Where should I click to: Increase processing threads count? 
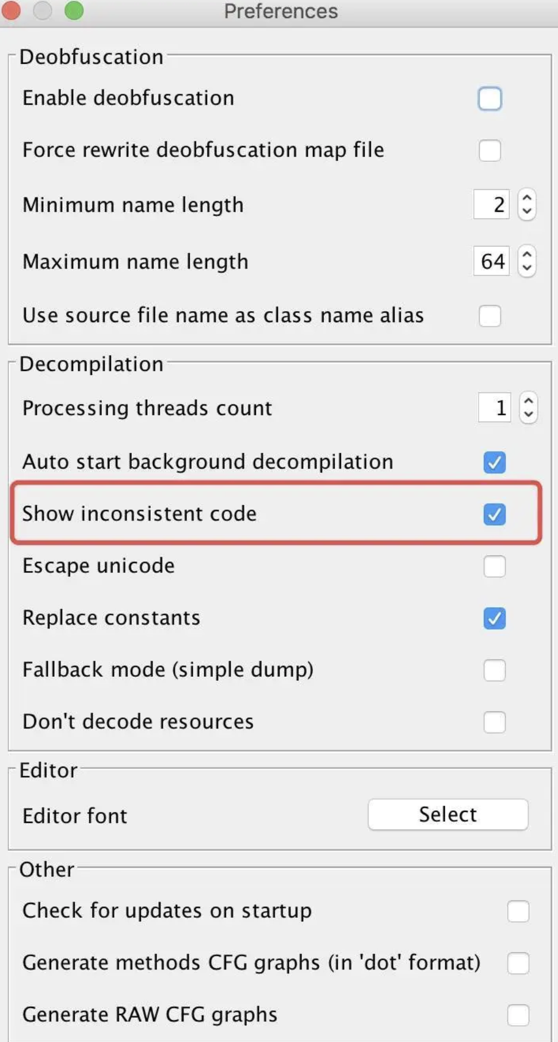pos(528,401)
